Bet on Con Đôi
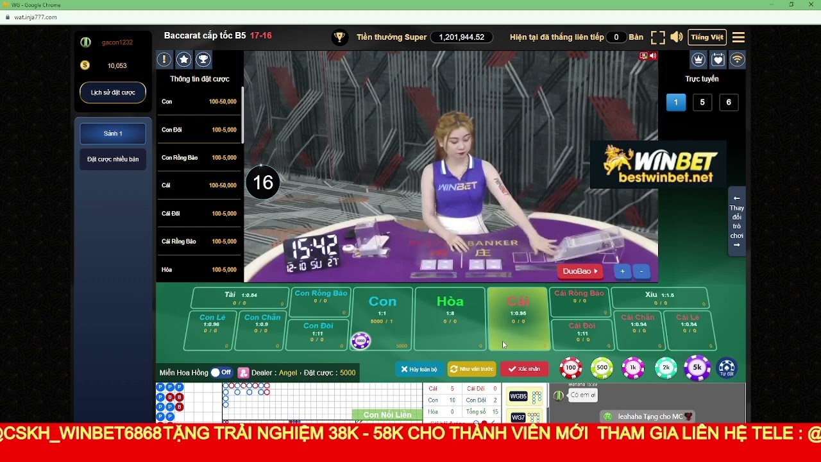821x462 pixels. [x=317, y=334]
